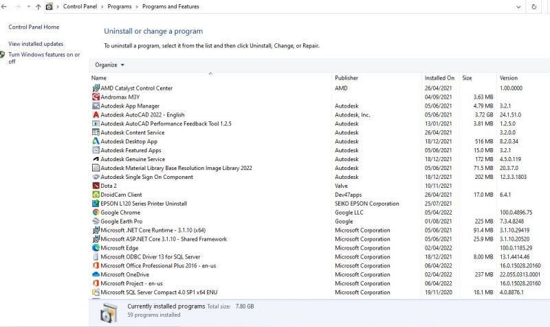Screen dimensions: 550x327
Task: Open the recent locations dropdown arrow
Action: 28,7
